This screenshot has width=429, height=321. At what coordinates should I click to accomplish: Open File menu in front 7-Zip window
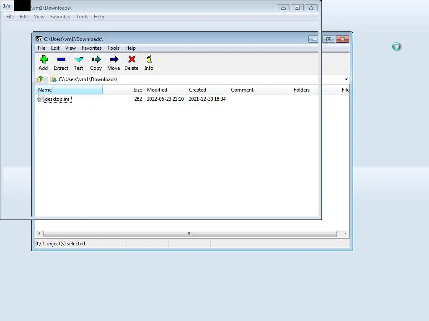coord(41,48)
